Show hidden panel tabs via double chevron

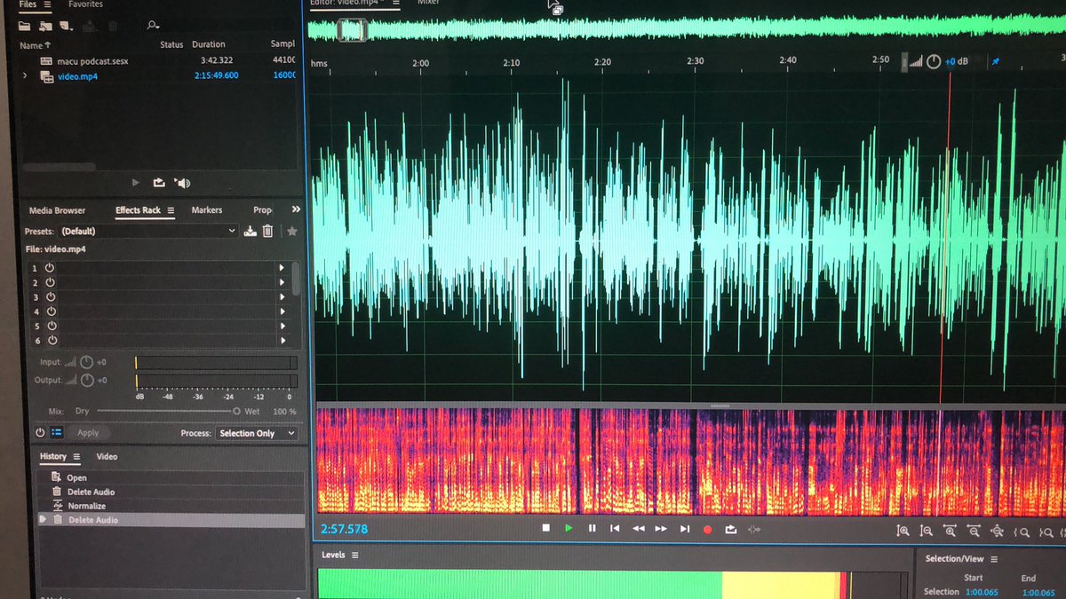click(296, 209)
